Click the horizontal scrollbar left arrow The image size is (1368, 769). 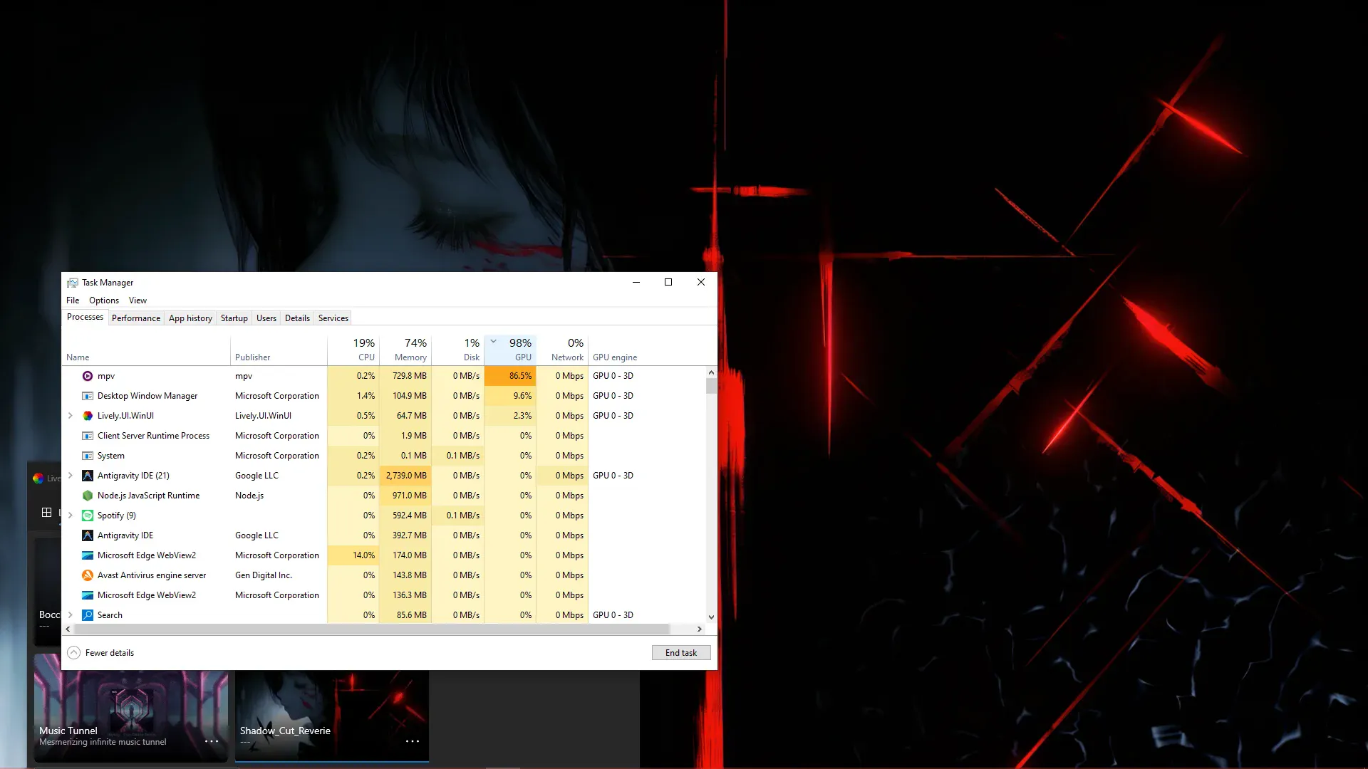[68, 629]
